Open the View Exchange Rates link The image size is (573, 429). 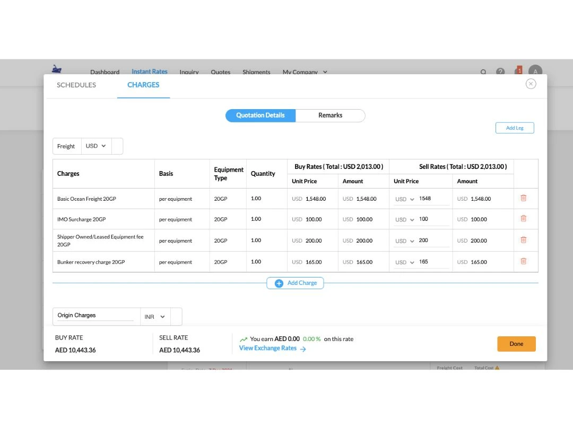click(x=272, y=348)
